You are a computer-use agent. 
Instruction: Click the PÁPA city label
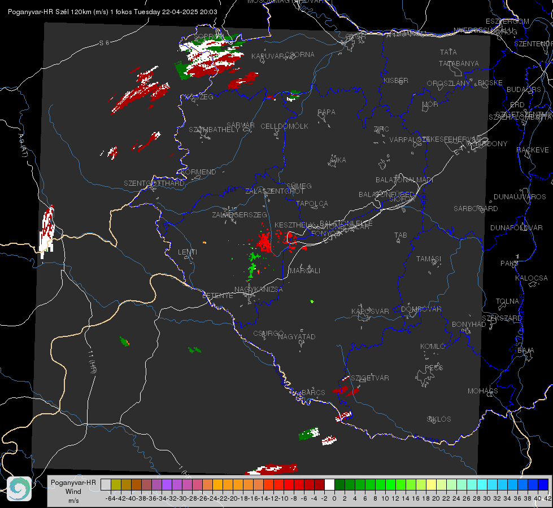tap(326, 112)
